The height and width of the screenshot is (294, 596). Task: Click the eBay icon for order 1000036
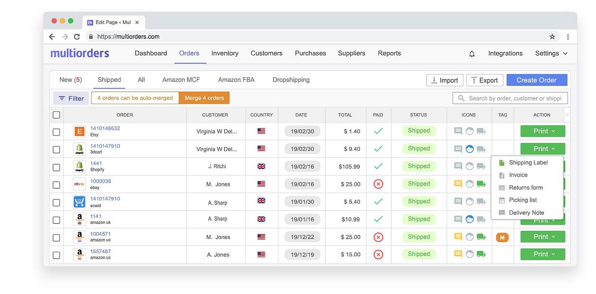pyautogui.click(x=79, y=184)
